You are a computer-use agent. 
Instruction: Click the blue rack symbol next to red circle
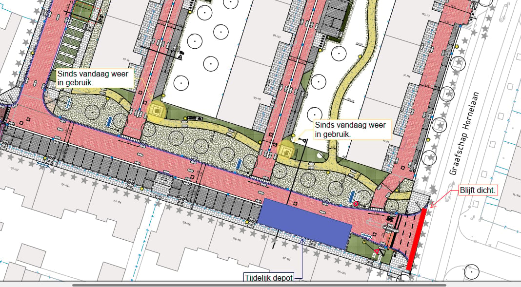click(x=351, y=196)
